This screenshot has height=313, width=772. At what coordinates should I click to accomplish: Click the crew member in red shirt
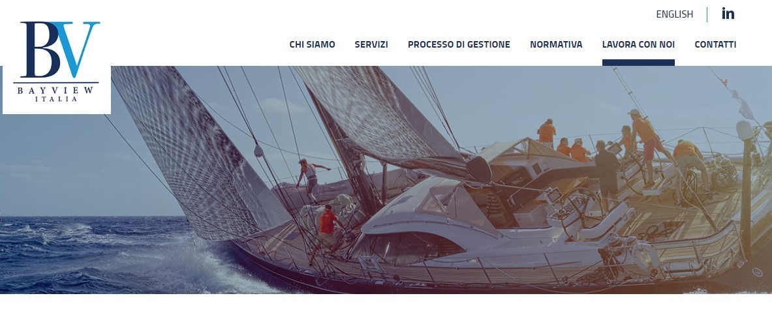[x=326, y=226]
